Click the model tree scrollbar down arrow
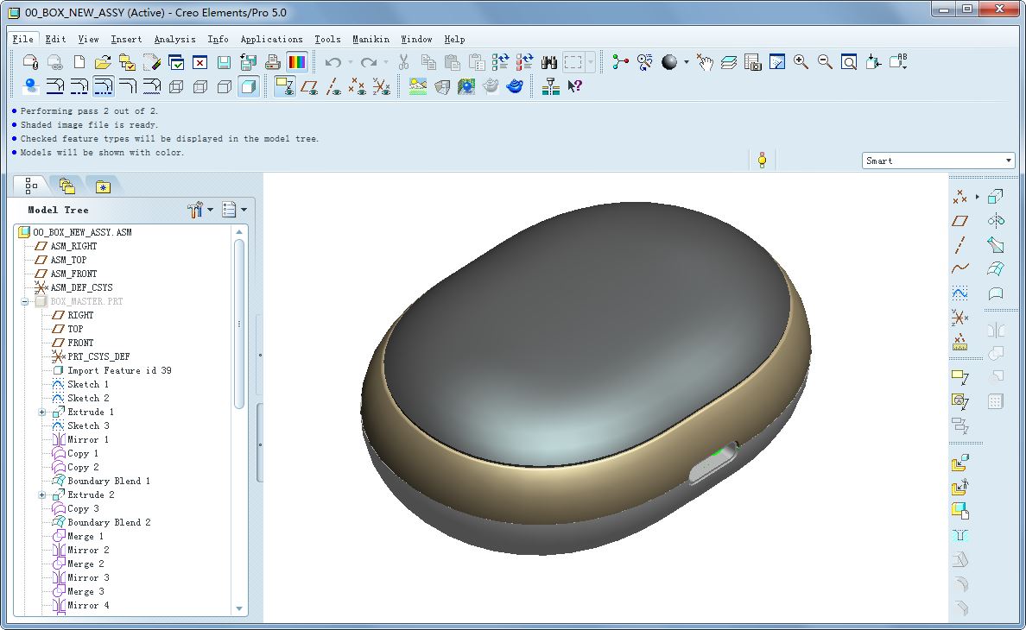The width and height of the screenshot is (1026, 630). [239, 608]
